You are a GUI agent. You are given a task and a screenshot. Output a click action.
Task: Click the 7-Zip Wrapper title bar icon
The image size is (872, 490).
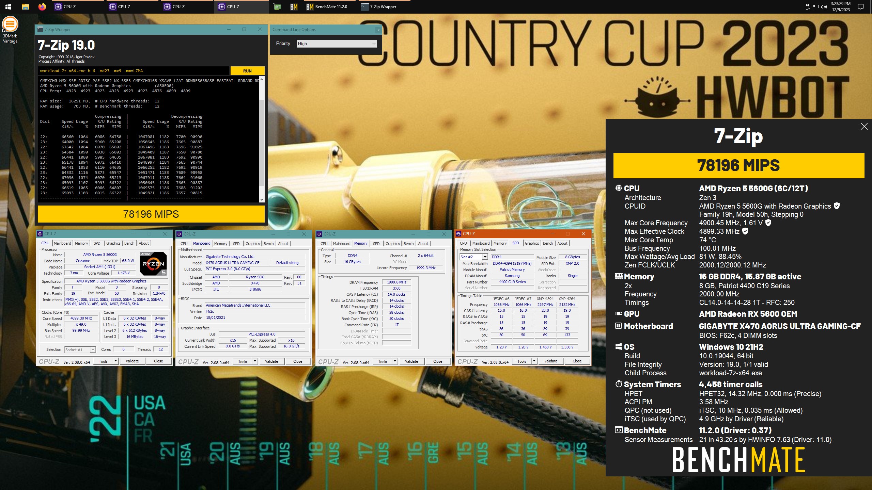(x=40, y=30)
